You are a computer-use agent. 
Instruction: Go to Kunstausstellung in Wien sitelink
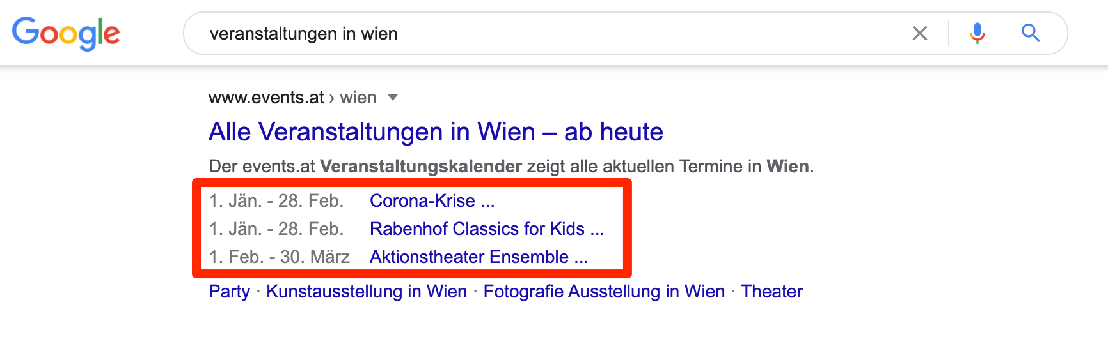point(367,292)
